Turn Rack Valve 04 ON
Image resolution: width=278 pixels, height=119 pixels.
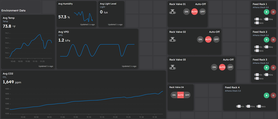(x=174, y=95)
